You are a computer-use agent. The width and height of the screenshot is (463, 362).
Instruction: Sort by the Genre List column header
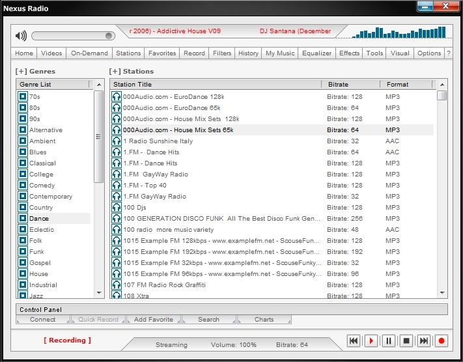53,85
